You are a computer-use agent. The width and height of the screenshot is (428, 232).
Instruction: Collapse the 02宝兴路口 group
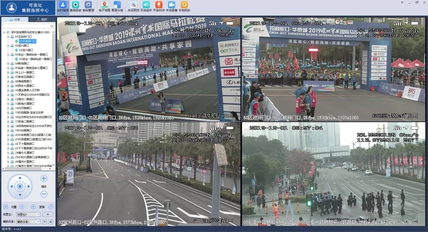[8, 46]
